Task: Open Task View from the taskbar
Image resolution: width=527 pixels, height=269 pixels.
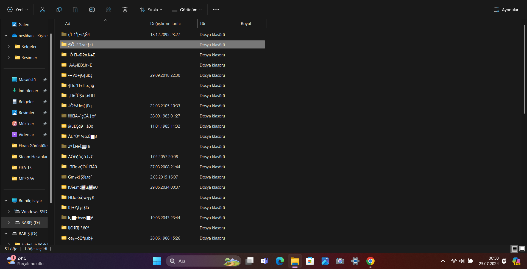Action: [250, 261]
